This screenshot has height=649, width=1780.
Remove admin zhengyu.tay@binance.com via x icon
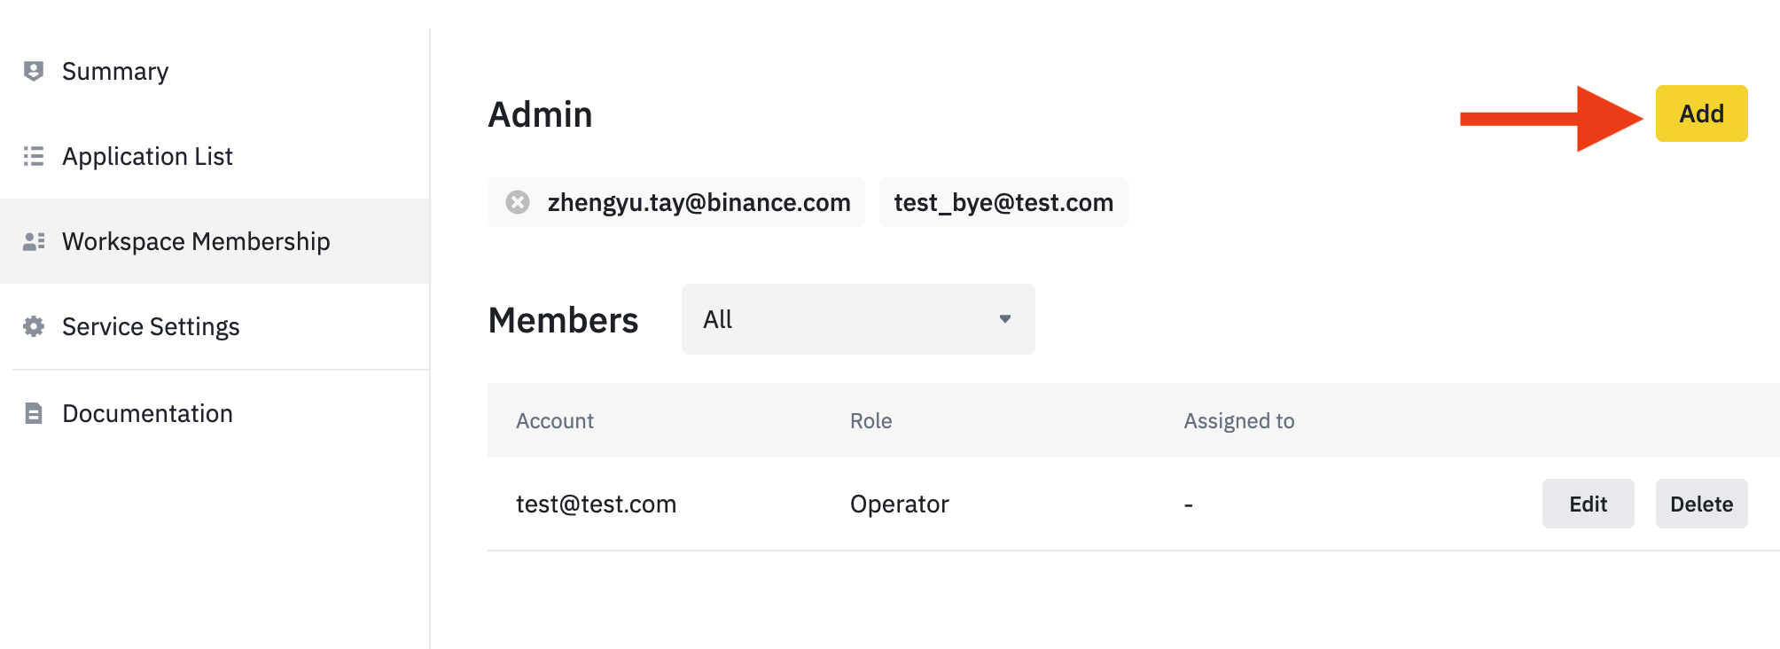(518, 202)
